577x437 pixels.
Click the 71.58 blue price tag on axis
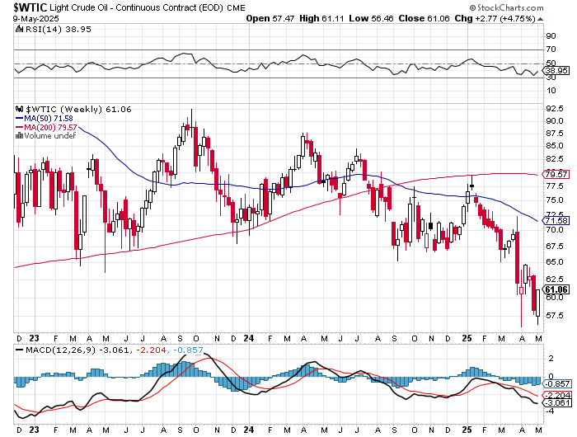tap(558, 221)
